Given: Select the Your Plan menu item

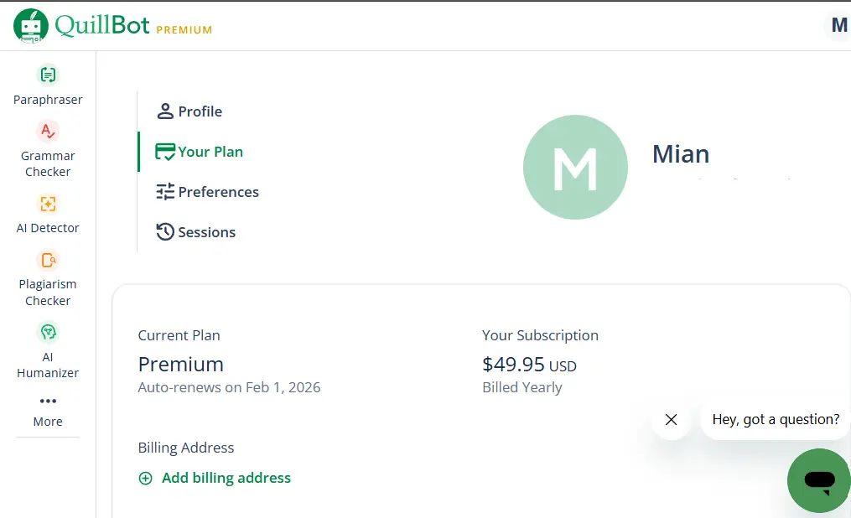Looking at the screenshot, I should [x=200, y=152].
